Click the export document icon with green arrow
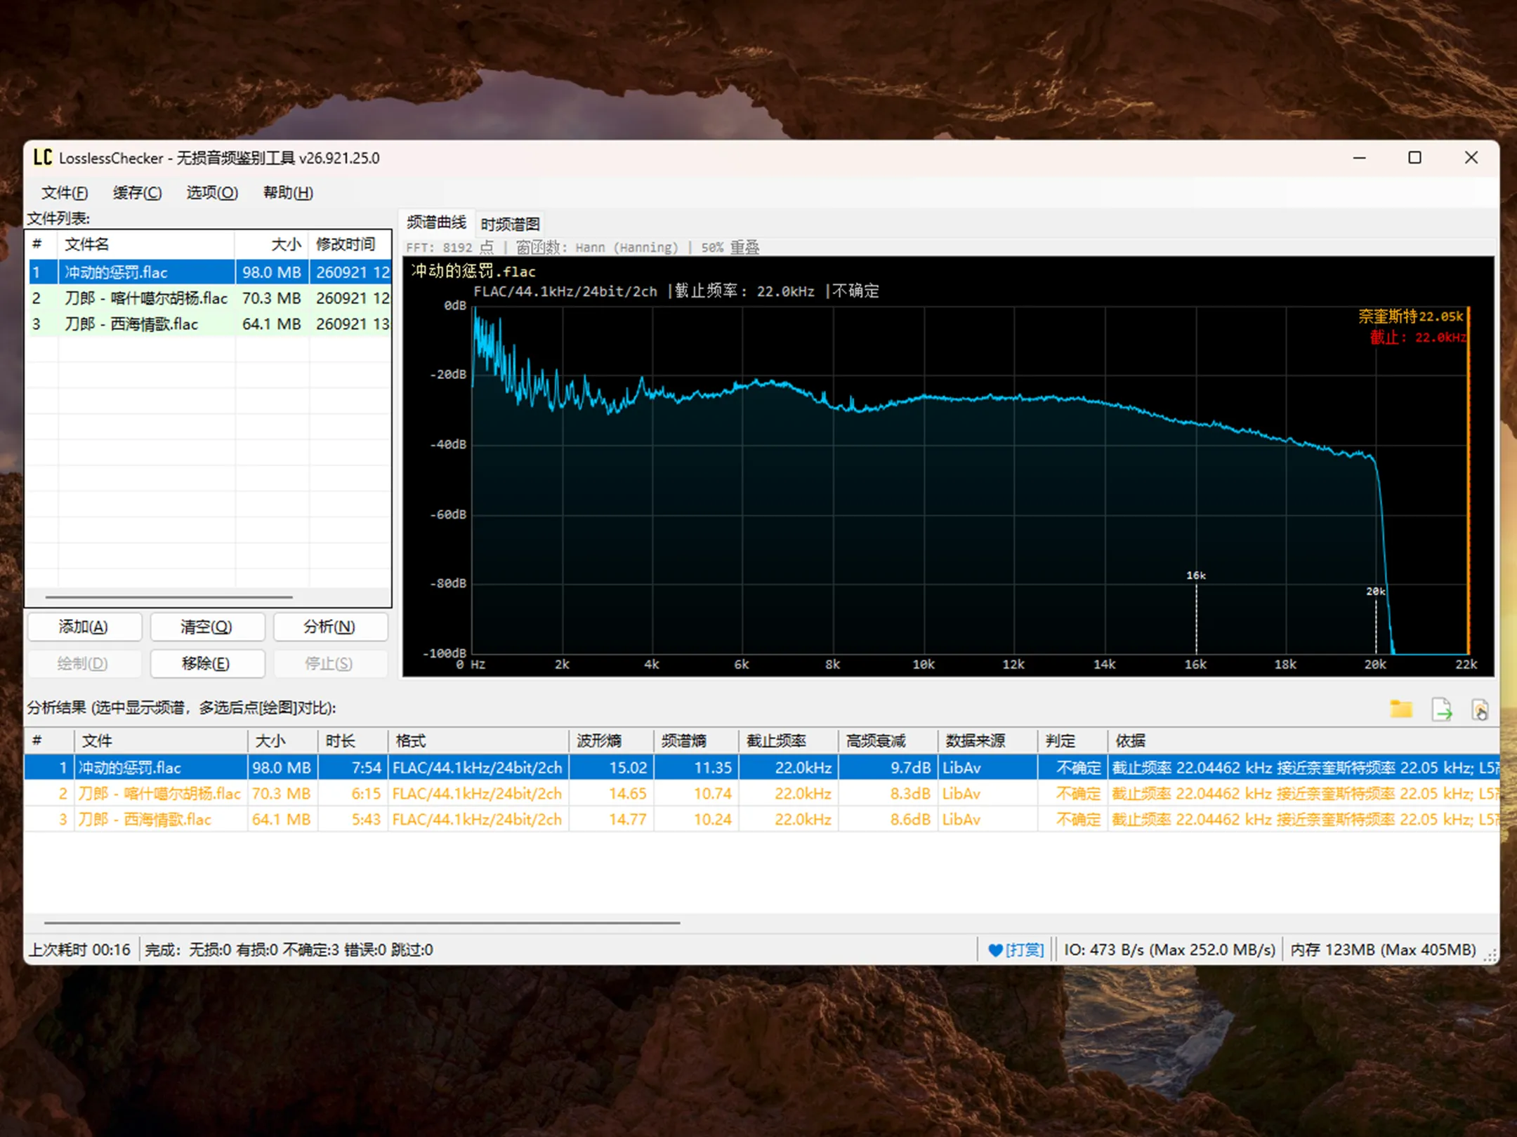Image resolution: width=1517 pixels, height=1137 pixels. (1442, 709)
